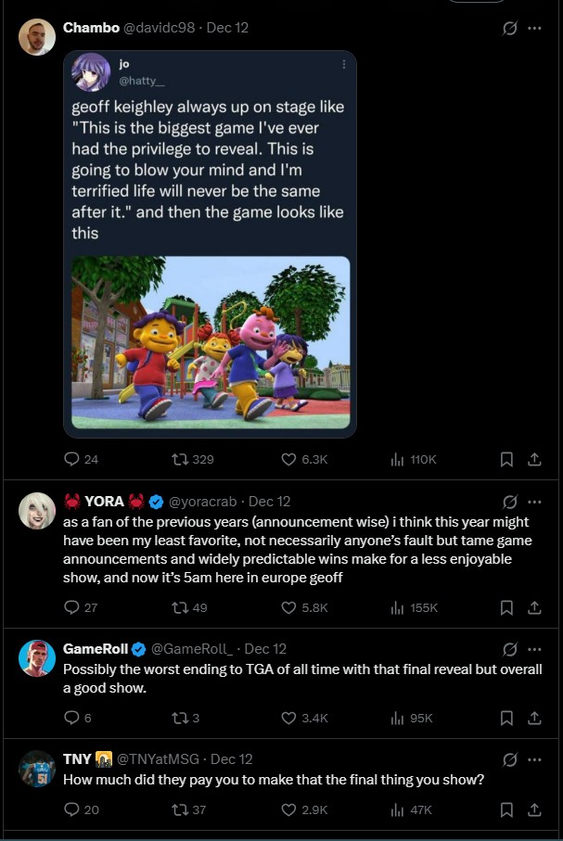Like Chambo's tweet with 6.3K likes

tap(288, 459)
